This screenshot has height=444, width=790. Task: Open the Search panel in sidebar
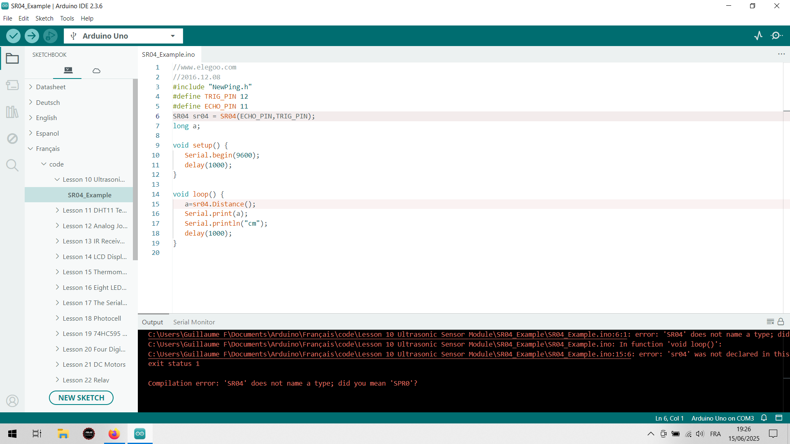(x=12, y=165)
